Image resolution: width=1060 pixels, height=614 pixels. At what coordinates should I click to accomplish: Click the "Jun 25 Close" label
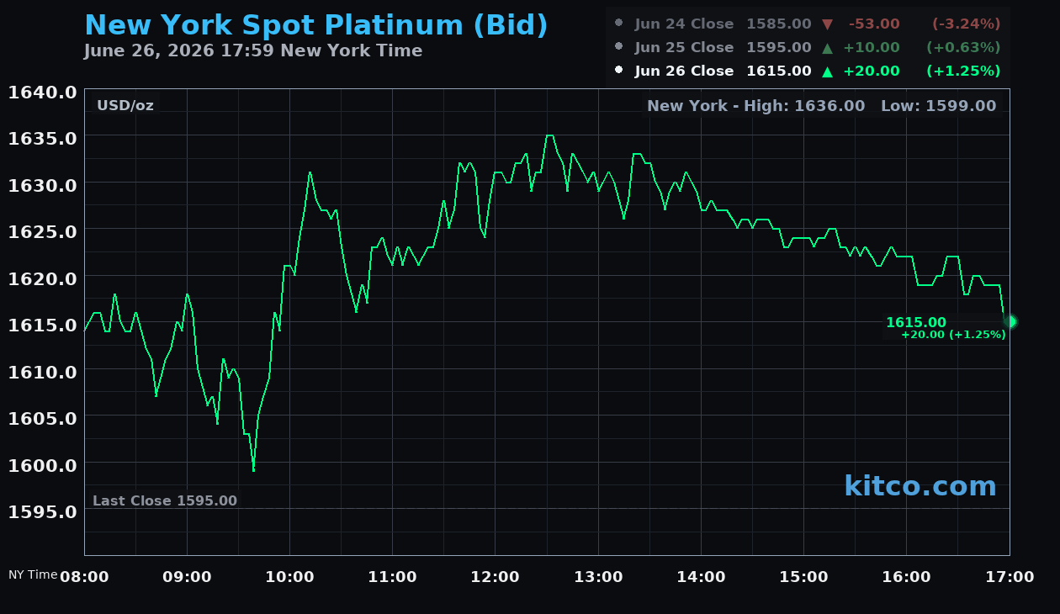(684, 48)
